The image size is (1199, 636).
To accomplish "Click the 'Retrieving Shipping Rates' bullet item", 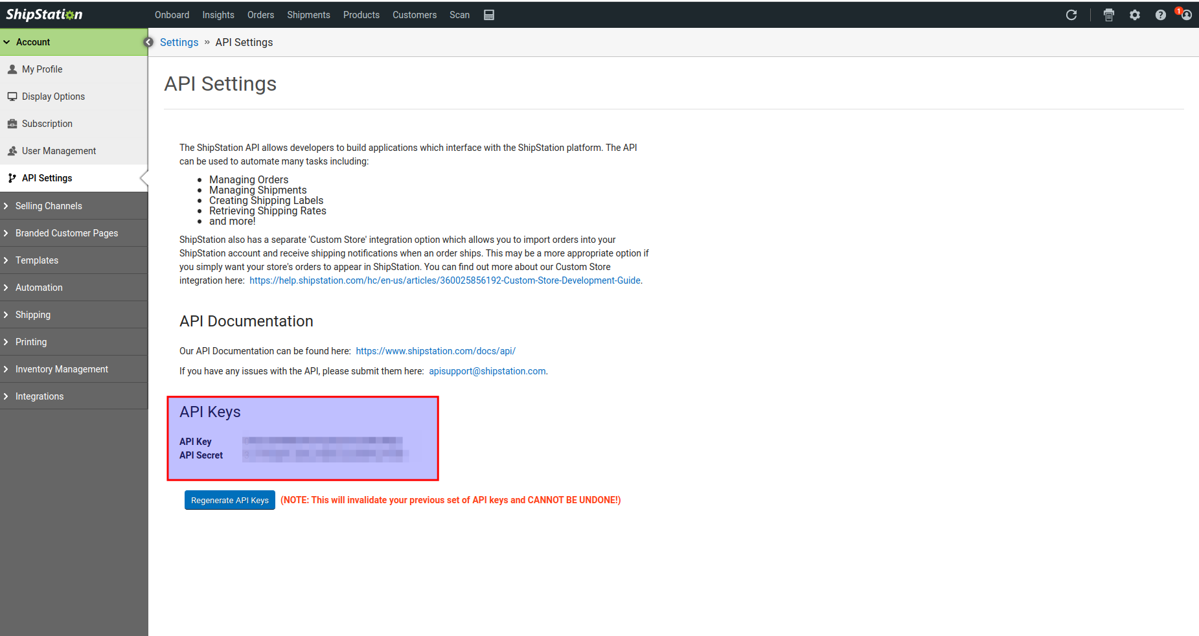I will pos(268,210).
